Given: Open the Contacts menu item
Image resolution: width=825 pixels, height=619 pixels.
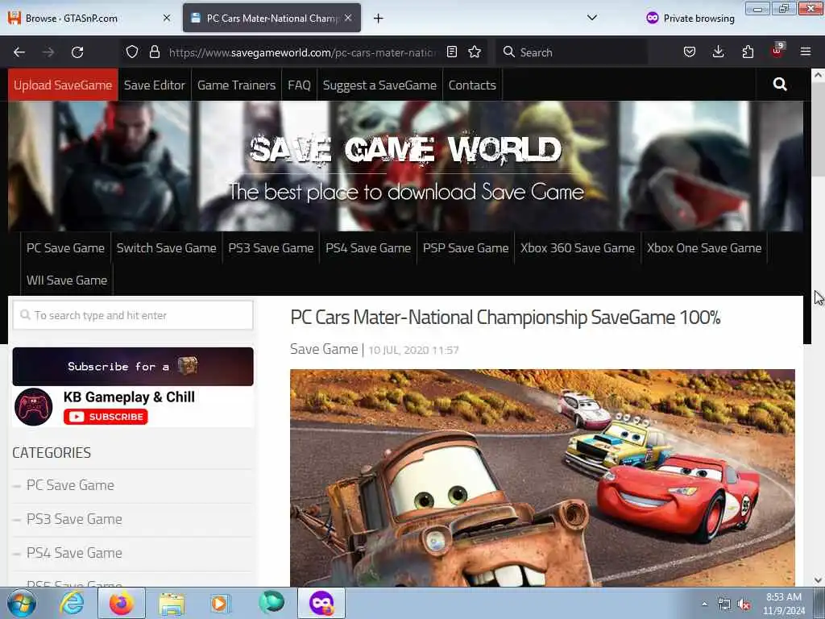Looking at the screenshot, I should click(472, 85).
